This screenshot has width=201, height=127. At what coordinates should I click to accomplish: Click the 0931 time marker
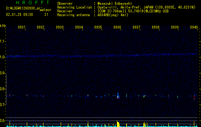(21, 27)
